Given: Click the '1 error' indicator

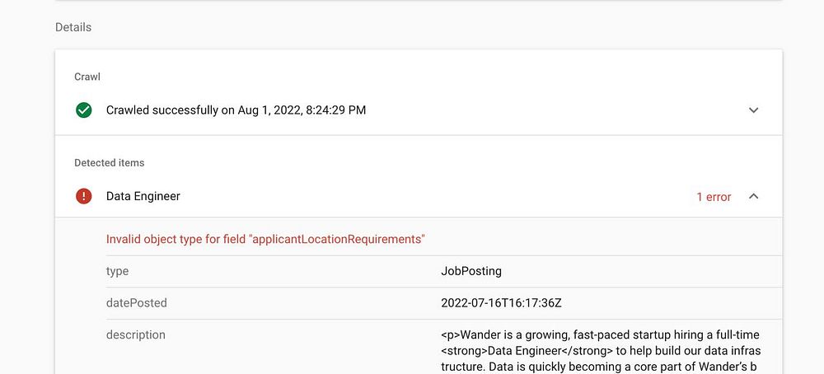Looking at the screenshot, I should tap(714, 197).
